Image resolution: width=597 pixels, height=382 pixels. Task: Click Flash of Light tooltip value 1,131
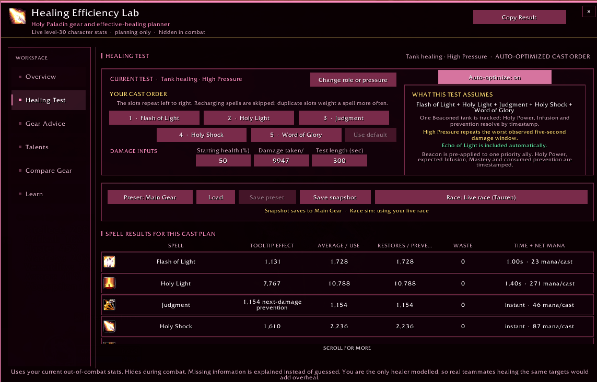click(272, 262)
